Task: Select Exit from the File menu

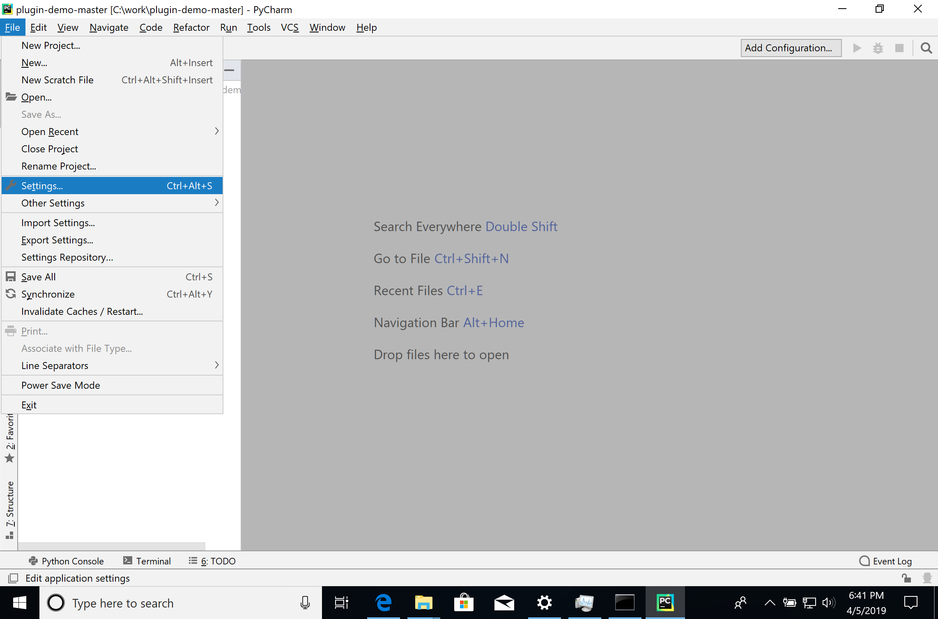Action: coord(112,405)
